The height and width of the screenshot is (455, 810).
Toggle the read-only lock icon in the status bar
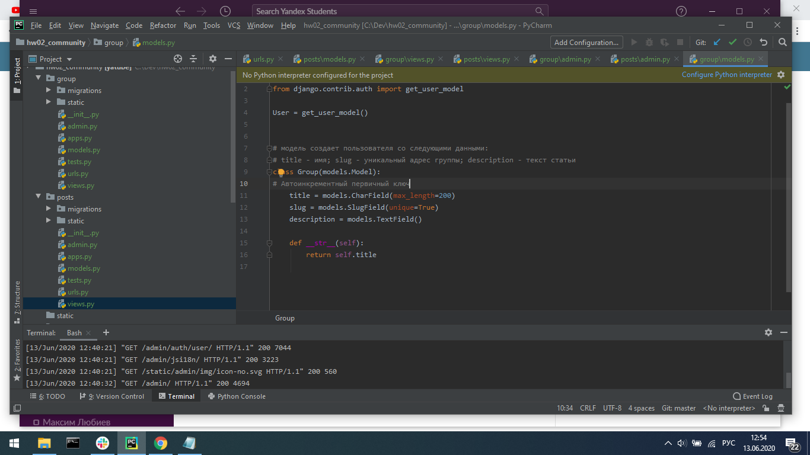tap(766, 408)
